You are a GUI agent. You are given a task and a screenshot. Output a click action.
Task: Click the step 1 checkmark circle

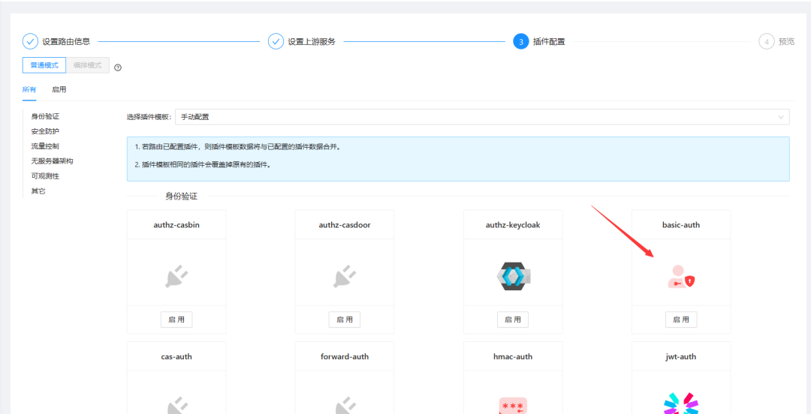tap(30, 41)
